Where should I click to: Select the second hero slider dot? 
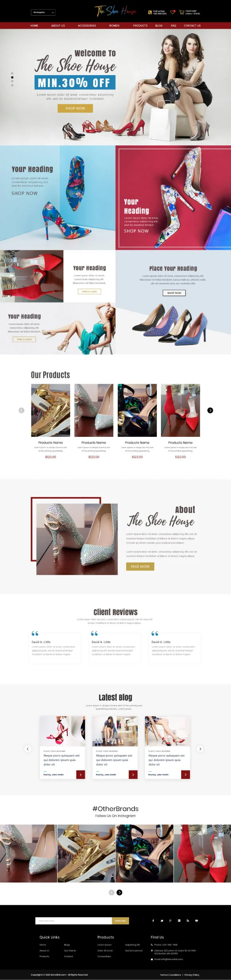coord(12,77)
